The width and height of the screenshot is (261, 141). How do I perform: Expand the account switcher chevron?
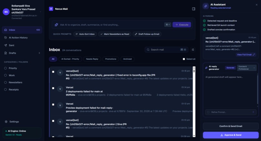click(40, 12)
